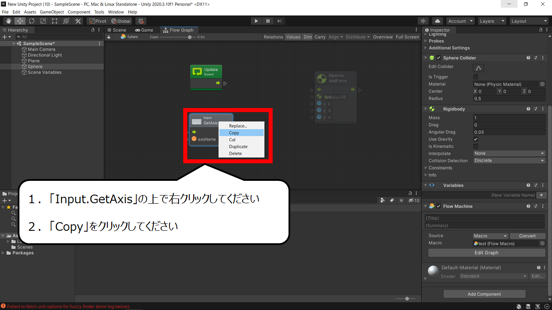
Task: Select the Rotate tool
Action: (31, 21)
